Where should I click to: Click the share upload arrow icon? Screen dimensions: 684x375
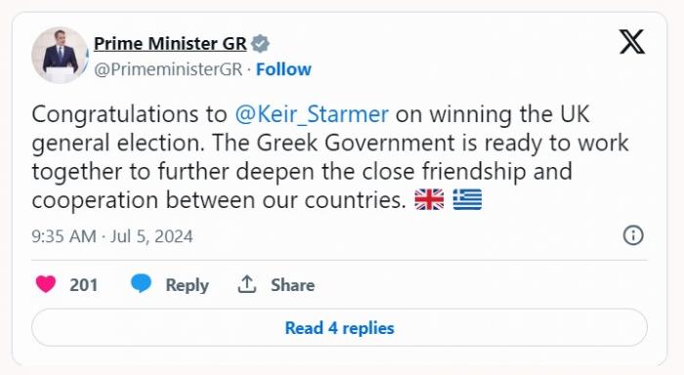click(247, 284)
